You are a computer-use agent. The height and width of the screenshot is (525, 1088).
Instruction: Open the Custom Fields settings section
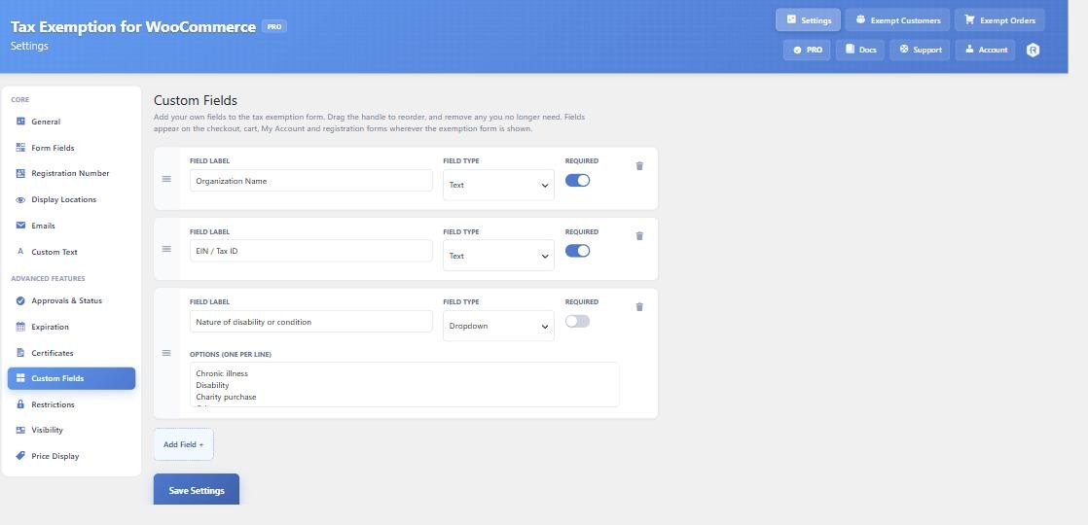[71, 378]
